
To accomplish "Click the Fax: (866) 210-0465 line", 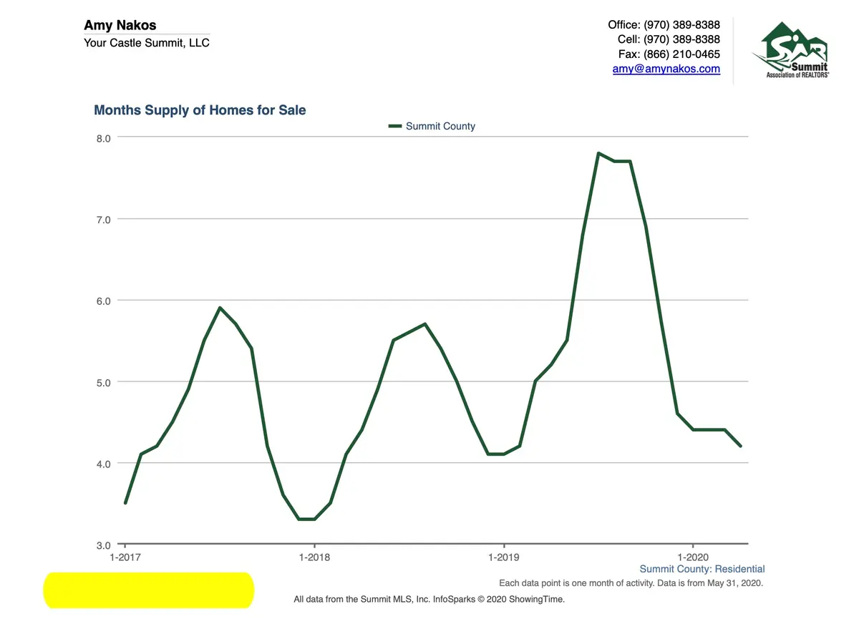I will pos(669,54).
